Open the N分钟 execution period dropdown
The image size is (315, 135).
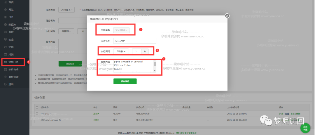pyautogui.click(x=121, y=51)
